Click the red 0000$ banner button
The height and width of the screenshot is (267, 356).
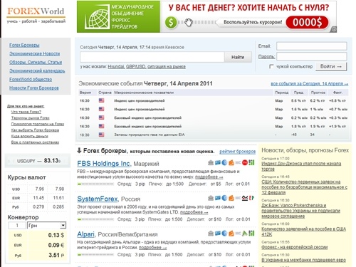point(307,23)
